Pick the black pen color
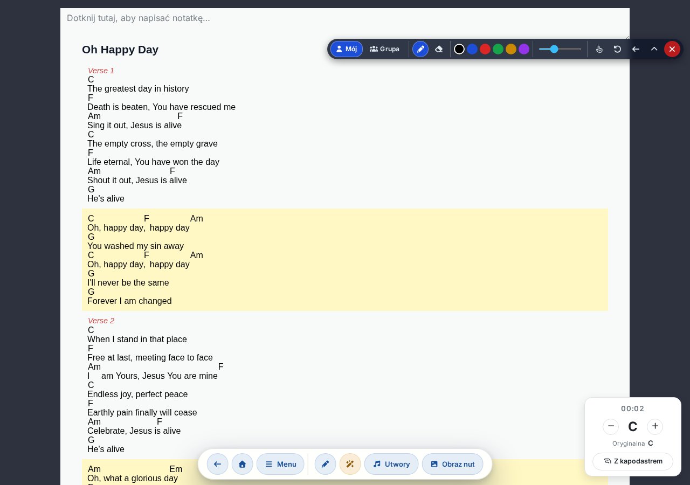Viewport: 690px width, 485px height. 459,49
